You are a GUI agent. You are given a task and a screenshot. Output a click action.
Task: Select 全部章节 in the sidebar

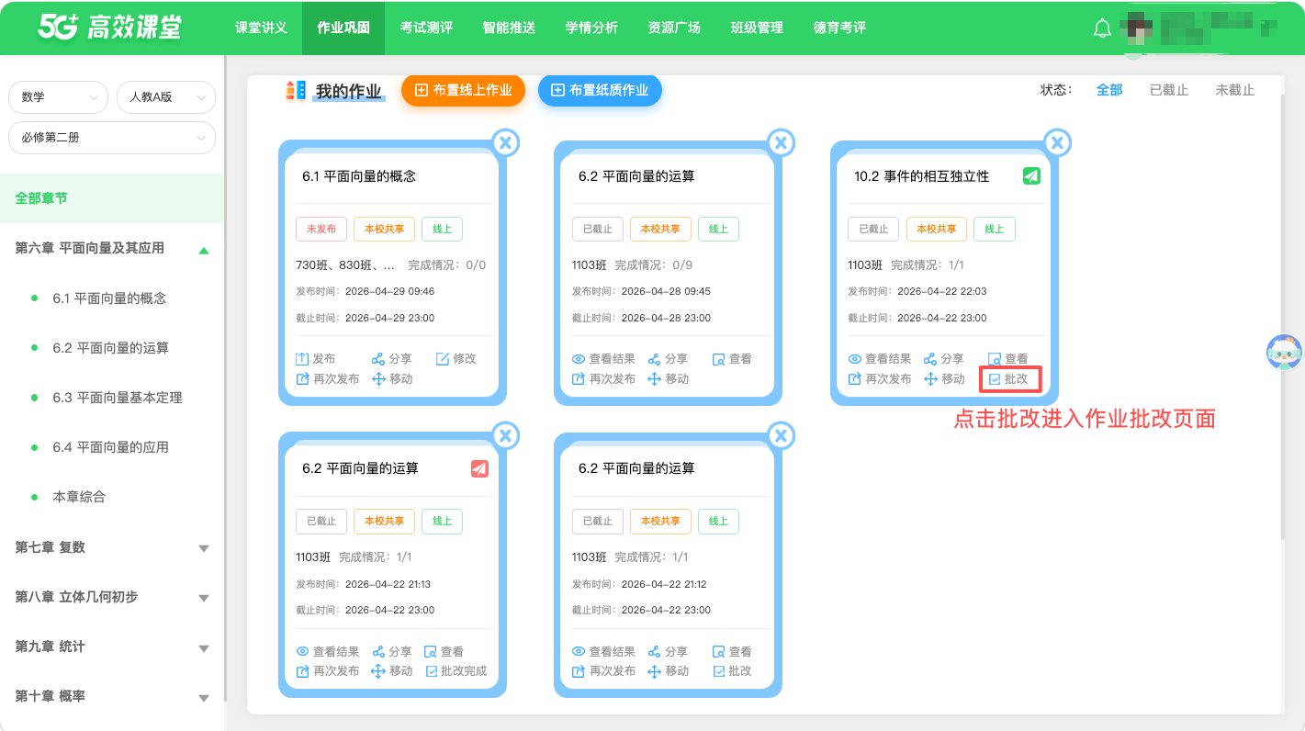click(112, 198)
